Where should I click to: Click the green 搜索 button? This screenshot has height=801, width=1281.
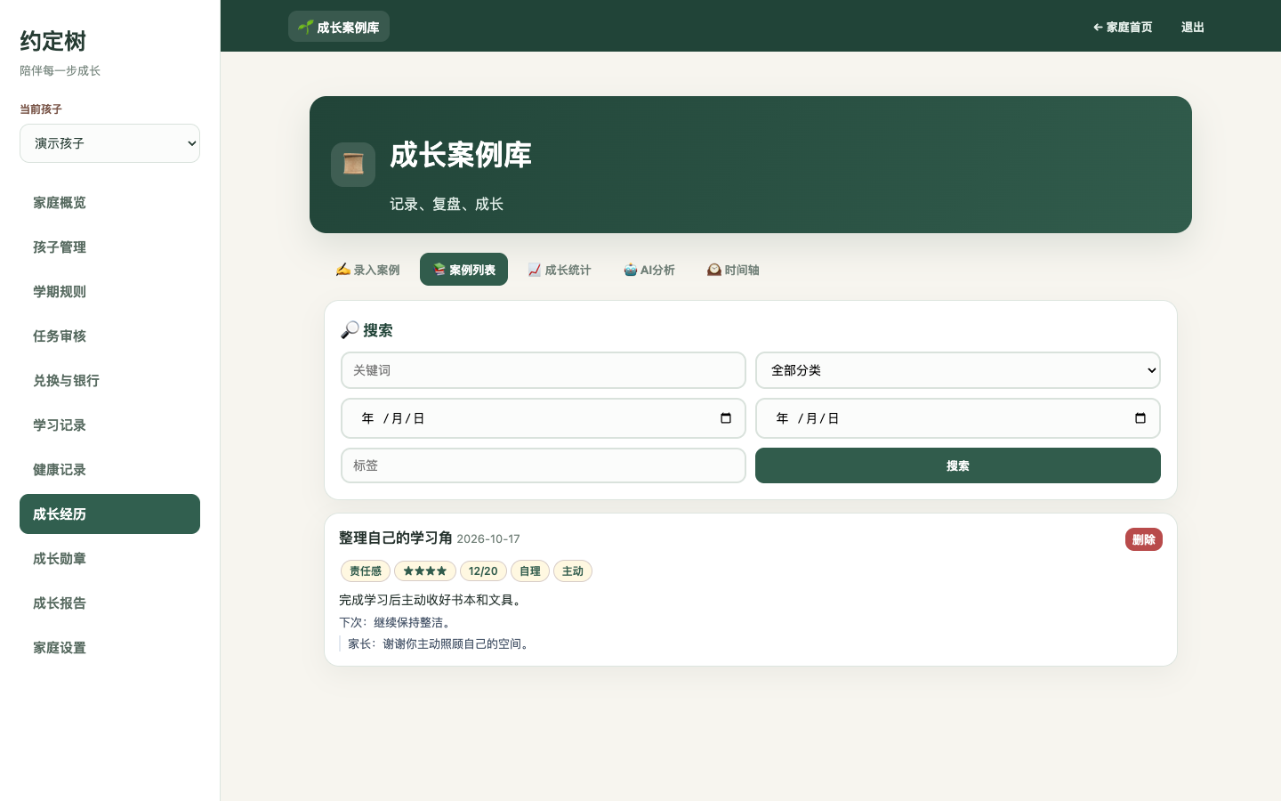(958, 465)
